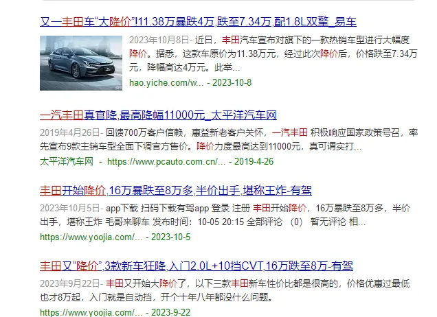
Task: Select the snippet text 毛哥来聊车 发布时间
Action: 150,222
